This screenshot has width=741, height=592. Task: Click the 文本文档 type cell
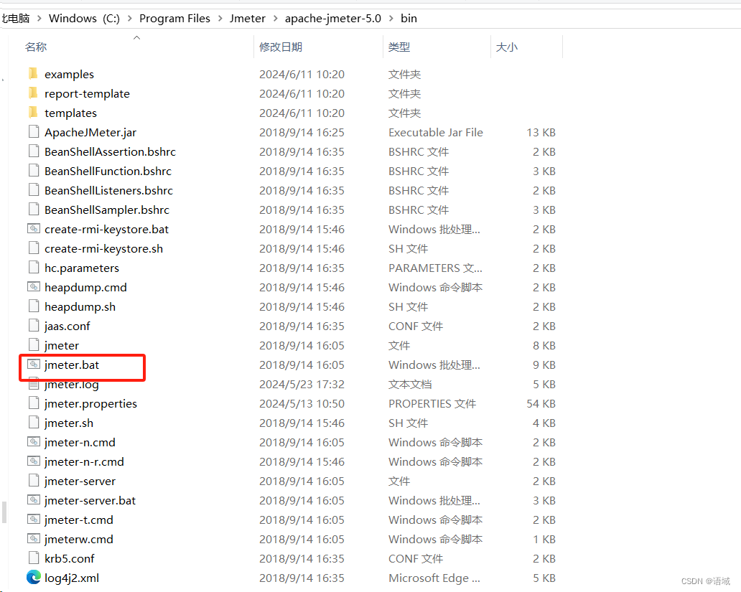pyautogui.click(x=410, y=384)
